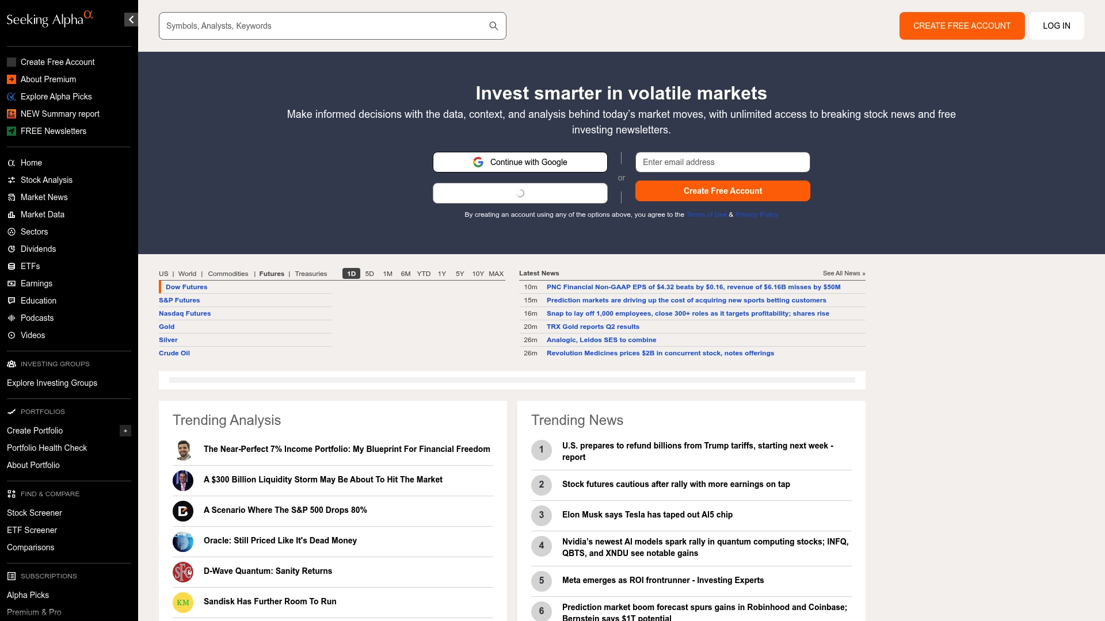Open the Dividends sidebar icon
The height and width of the screenshot is (621, 1105).
click(x=12, y=249)
